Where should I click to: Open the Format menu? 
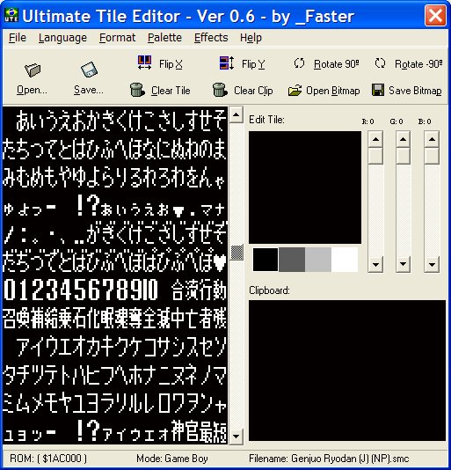click(117, 38)
